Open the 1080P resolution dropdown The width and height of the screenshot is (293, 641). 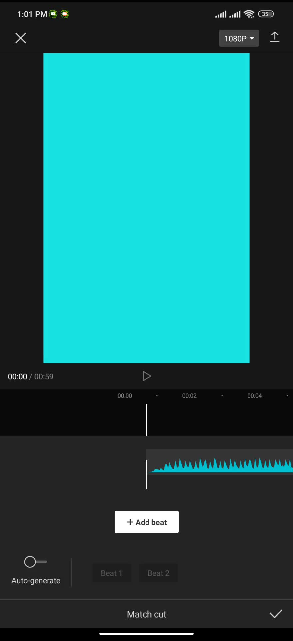[239, 38]
